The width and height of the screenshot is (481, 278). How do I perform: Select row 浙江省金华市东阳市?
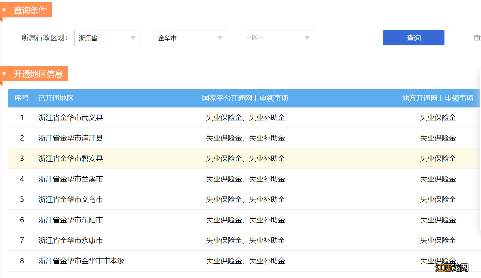coord(244,220)
